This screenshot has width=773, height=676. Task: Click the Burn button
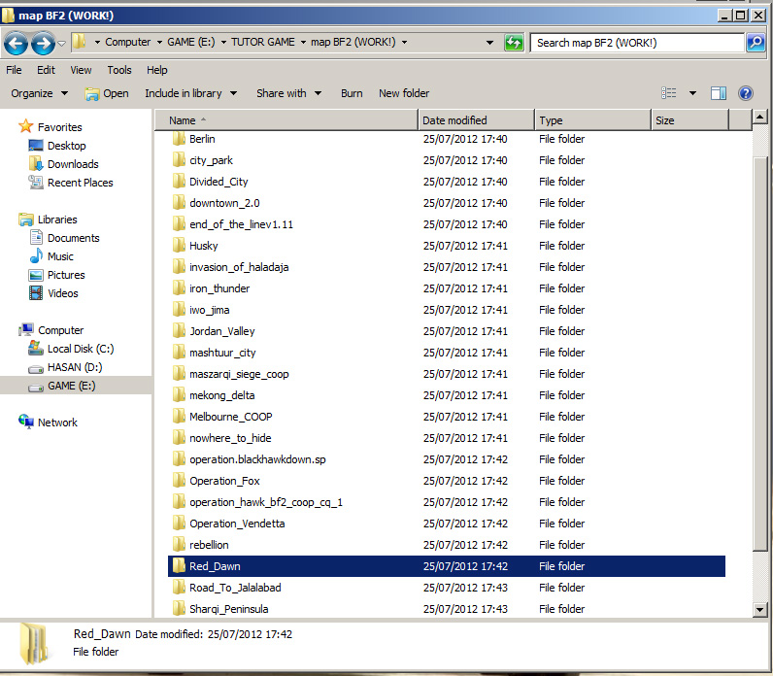coord(352,93)
